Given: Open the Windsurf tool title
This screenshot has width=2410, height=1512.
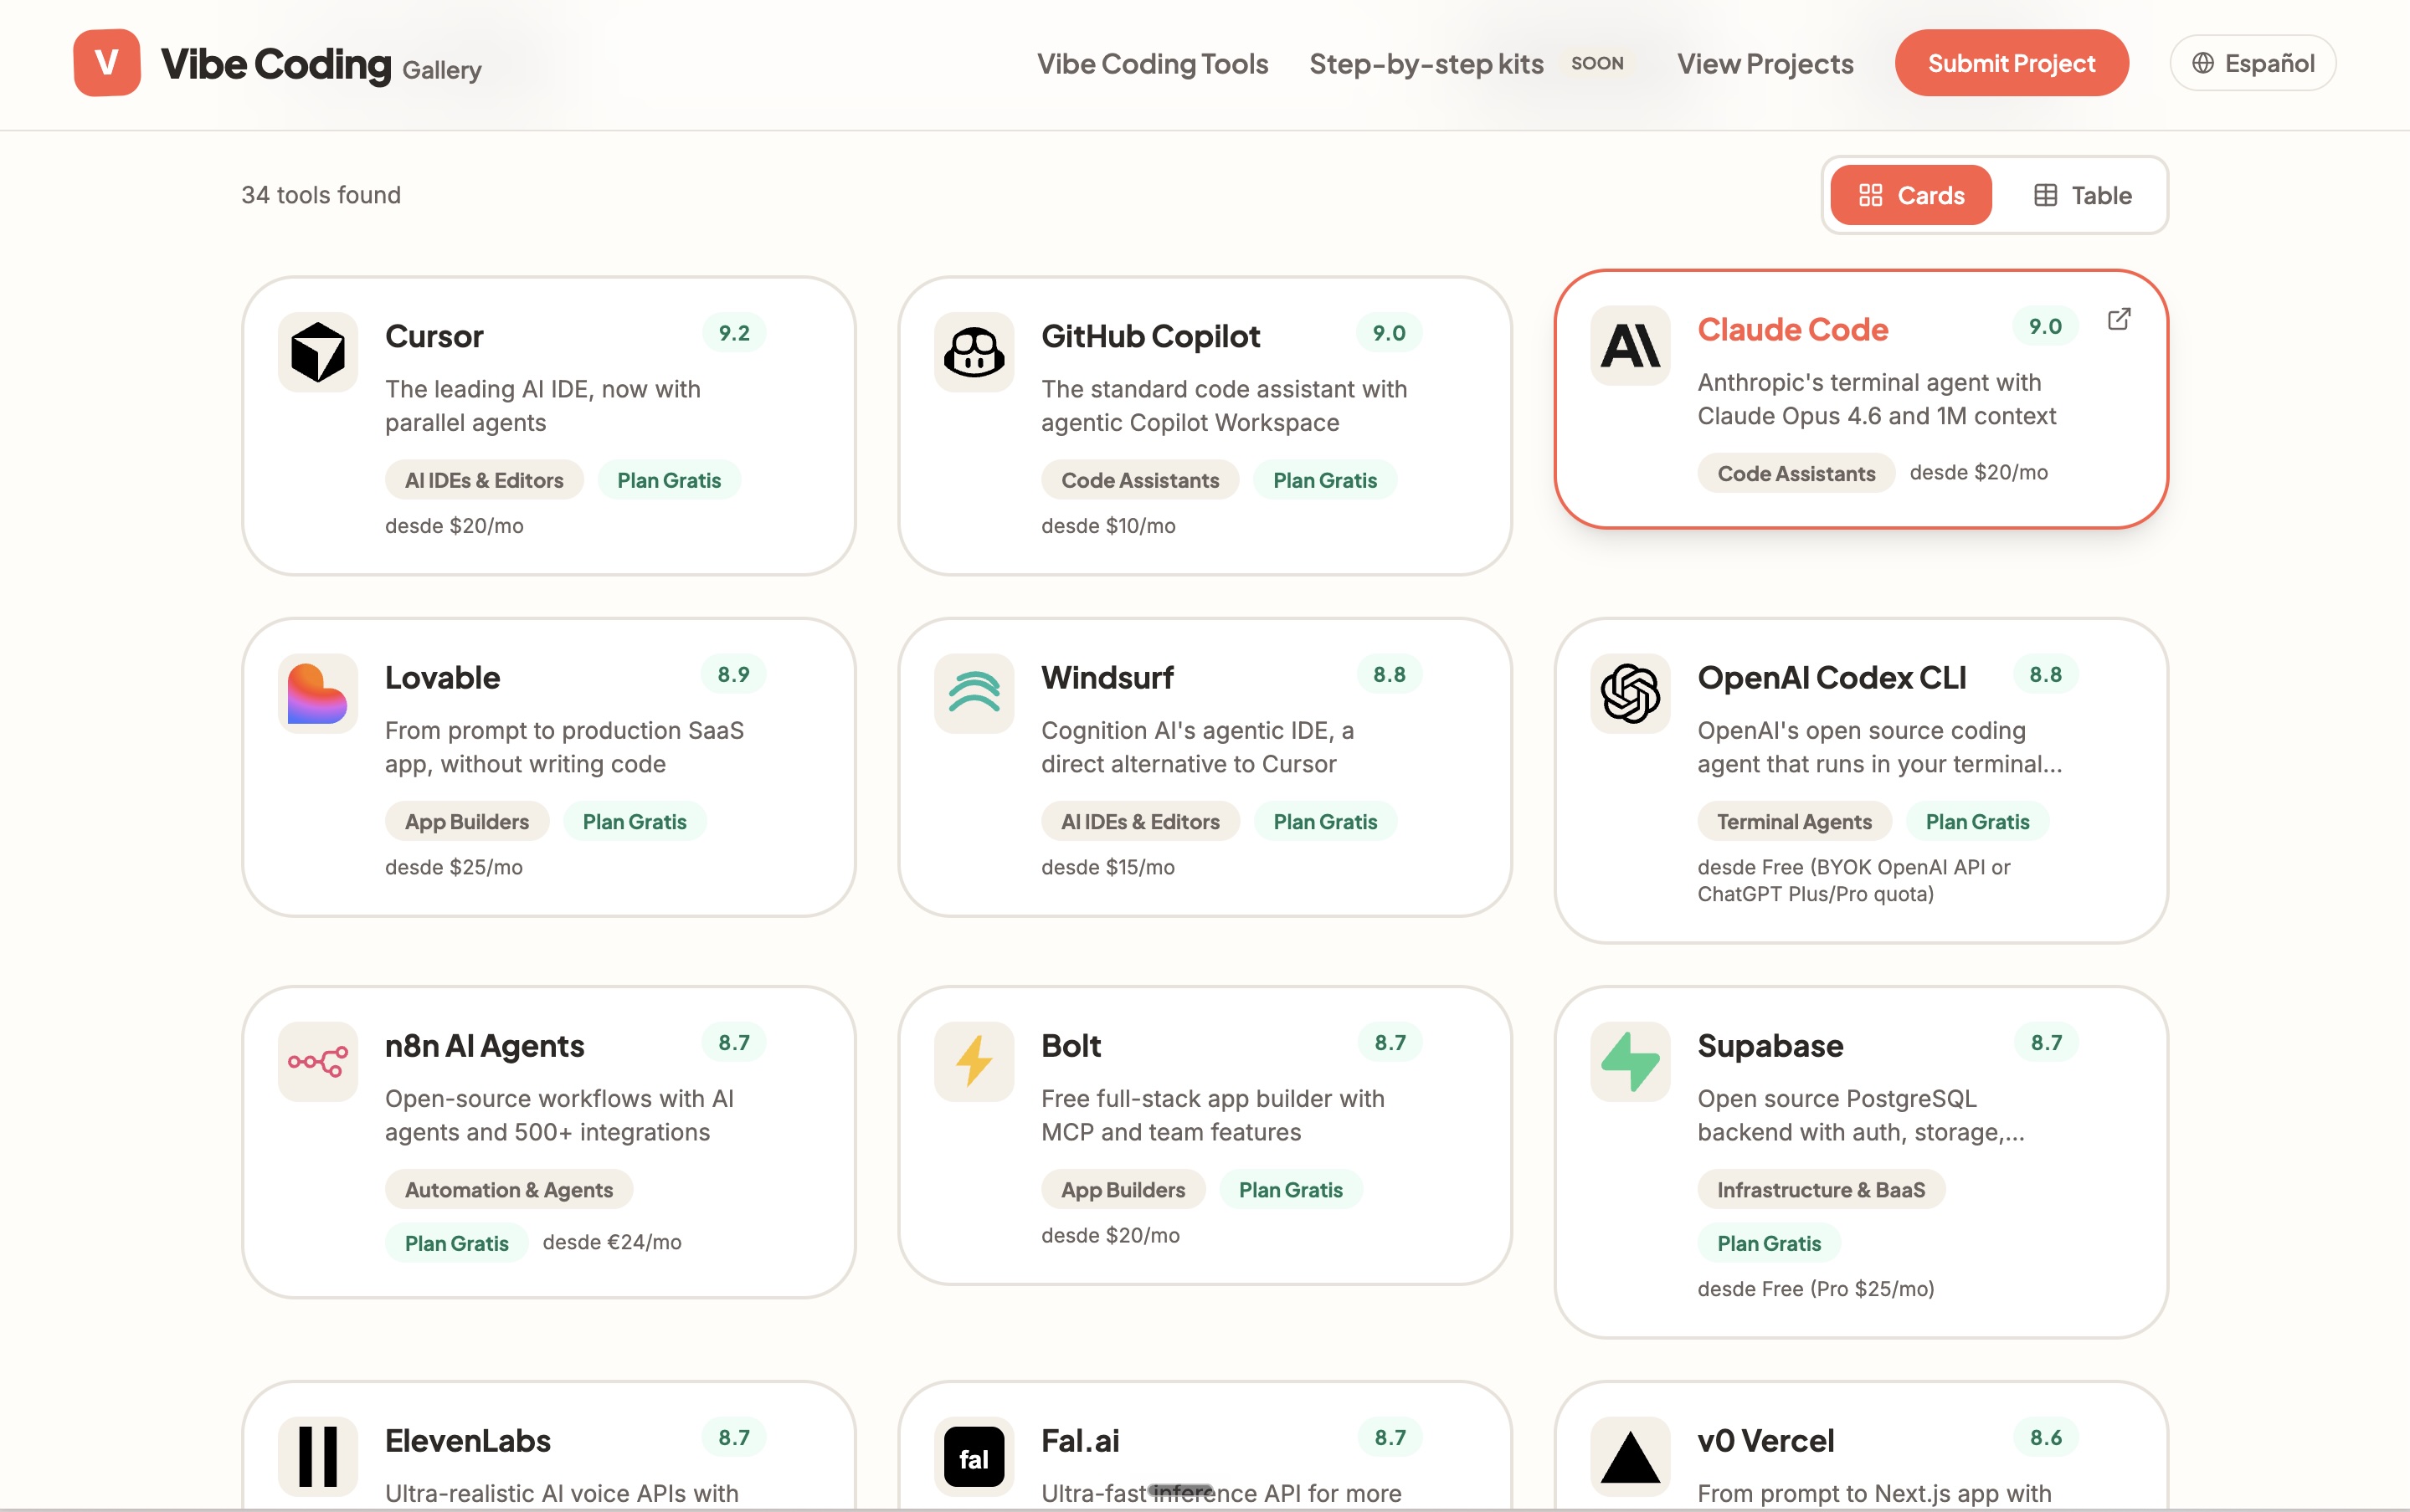Looking at the screenshot, I should click(1107, 677).
